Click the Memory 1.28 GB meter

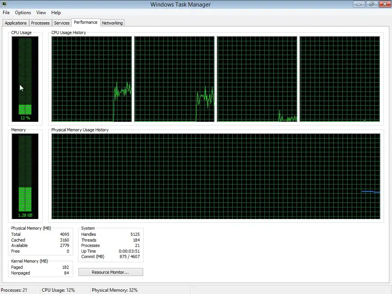25,176
